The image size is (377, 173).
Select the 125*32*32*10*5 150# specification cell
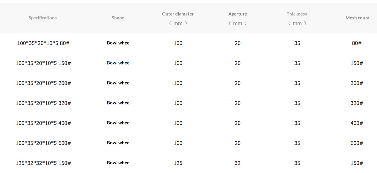coord(43,163)
